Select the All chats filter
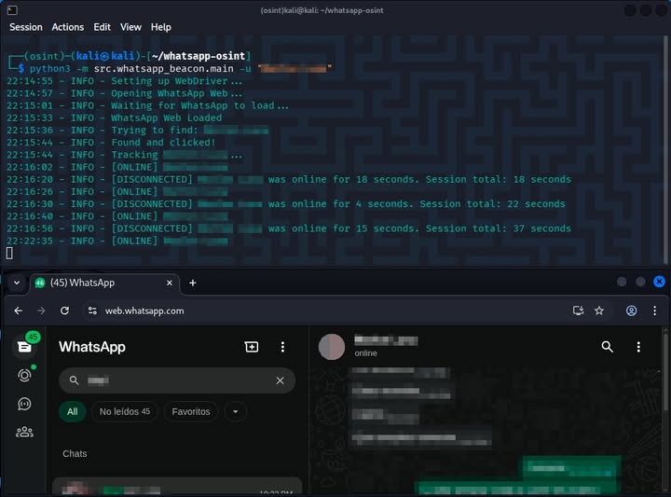The image size is (671, 497). click(x=73, y=411)
